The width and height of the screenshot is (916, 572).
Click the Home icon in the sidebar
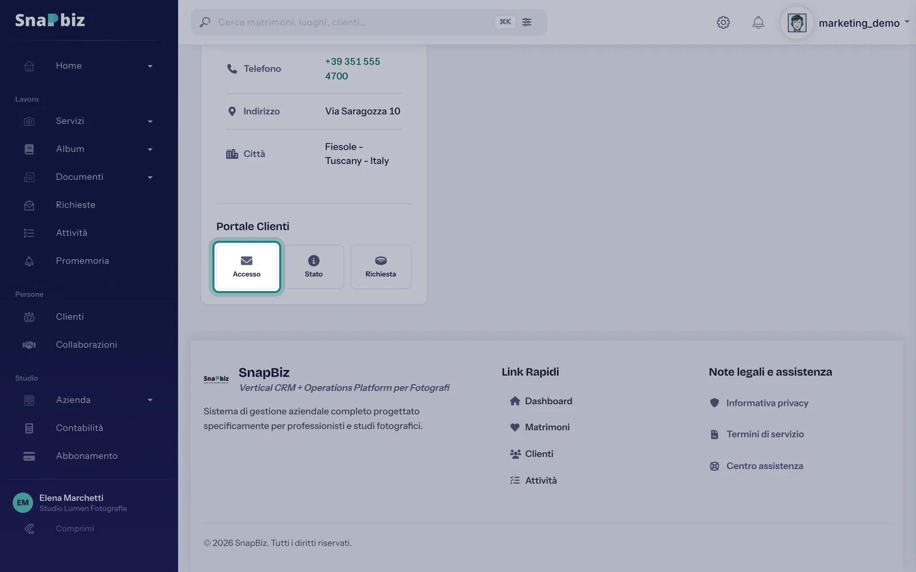(29, 66)
